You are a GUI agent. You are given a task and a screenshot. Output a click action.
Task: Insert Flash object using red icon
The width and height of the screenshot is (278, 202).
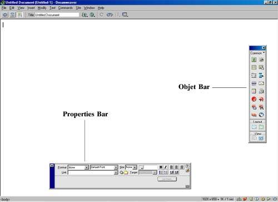click(x=254, y=99)
